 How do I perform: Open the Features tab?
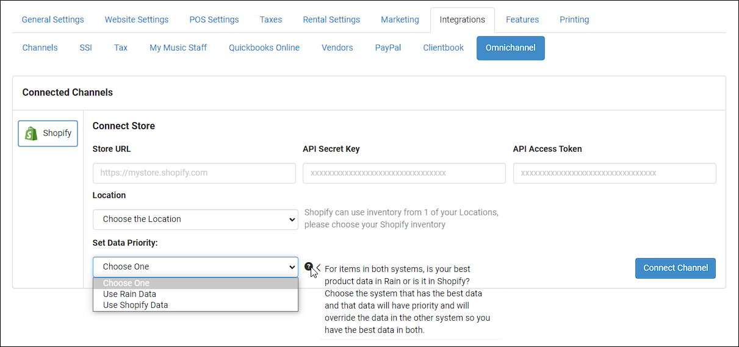pyautogui.click(x=522, y=20)
